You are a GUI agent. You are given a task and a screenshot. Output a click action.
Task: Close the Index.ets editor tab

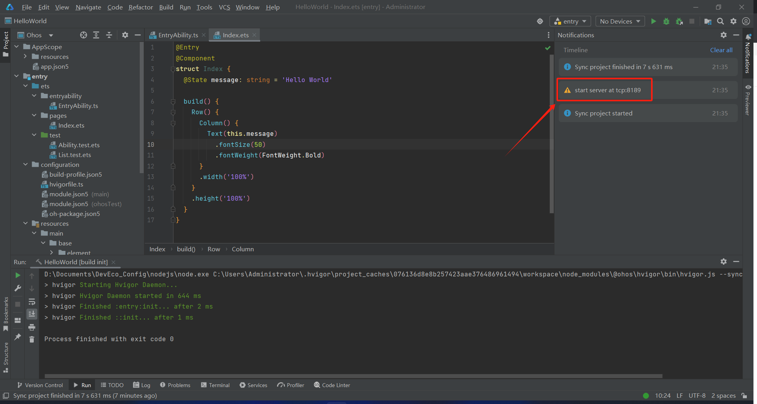(254, 35)
